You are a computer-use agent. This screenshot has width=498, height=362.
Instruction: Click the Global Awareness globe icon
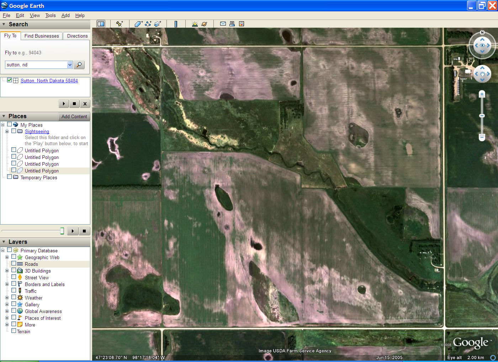pyautogui.click(x=20, y=311)
